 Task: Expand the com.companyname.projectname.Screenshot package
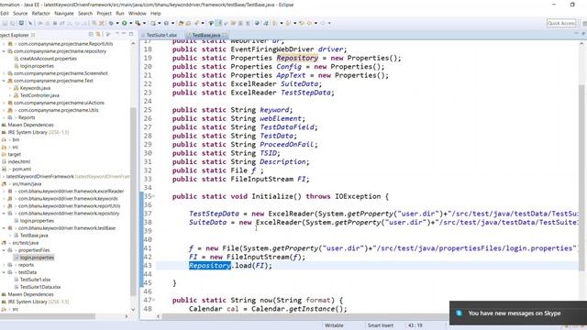(4, 73)
